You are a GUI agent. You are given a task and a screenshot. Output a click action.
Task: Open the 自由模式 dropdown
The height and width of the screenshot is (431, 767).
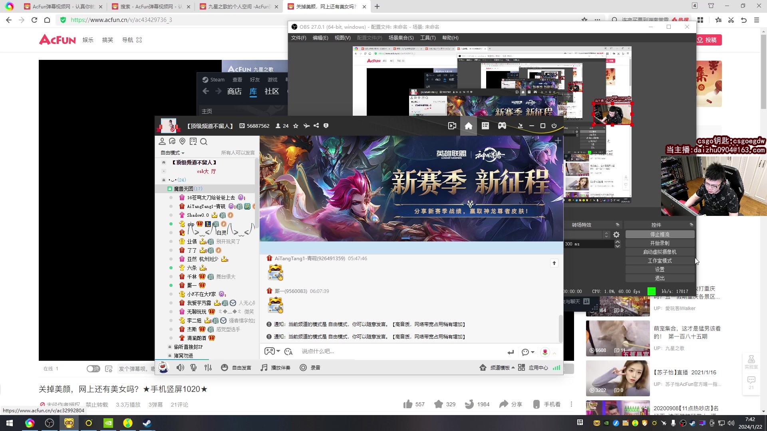pyautogui.click(x=173, y=153)
